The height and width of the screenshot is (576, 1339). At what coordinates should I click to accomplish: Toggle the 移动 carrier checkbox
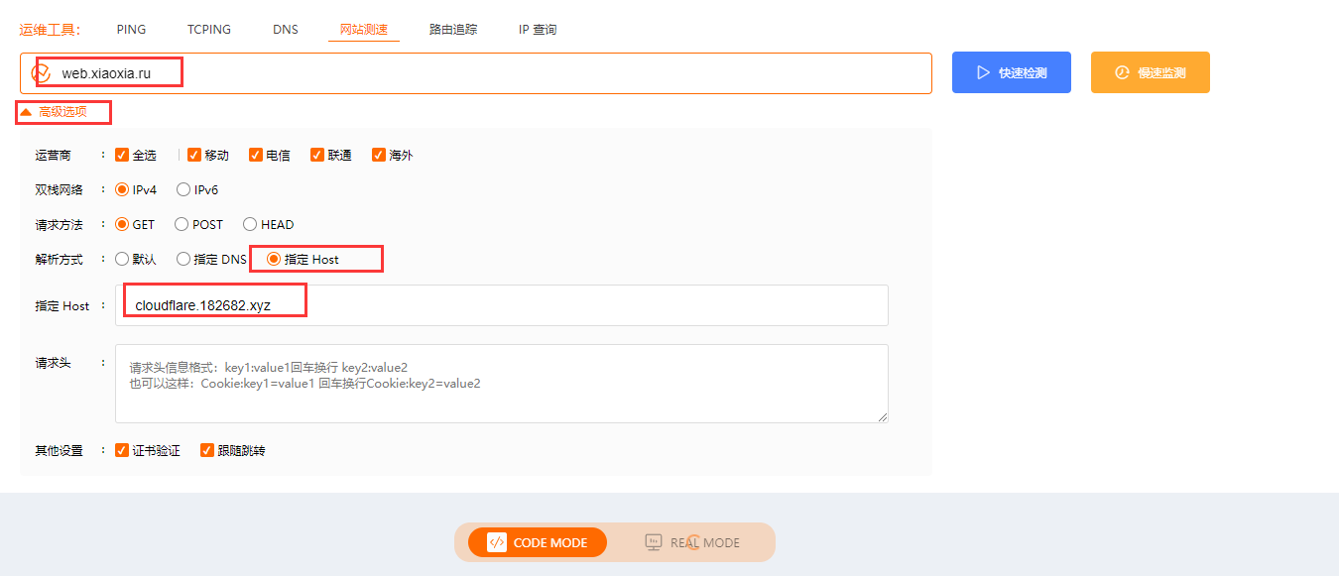(x=194, y=155)
